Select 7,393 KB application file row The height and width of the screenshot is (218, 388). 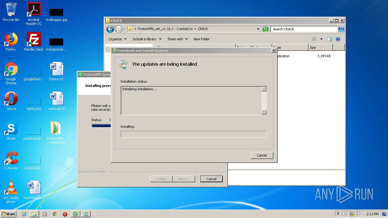pos(310,56)
